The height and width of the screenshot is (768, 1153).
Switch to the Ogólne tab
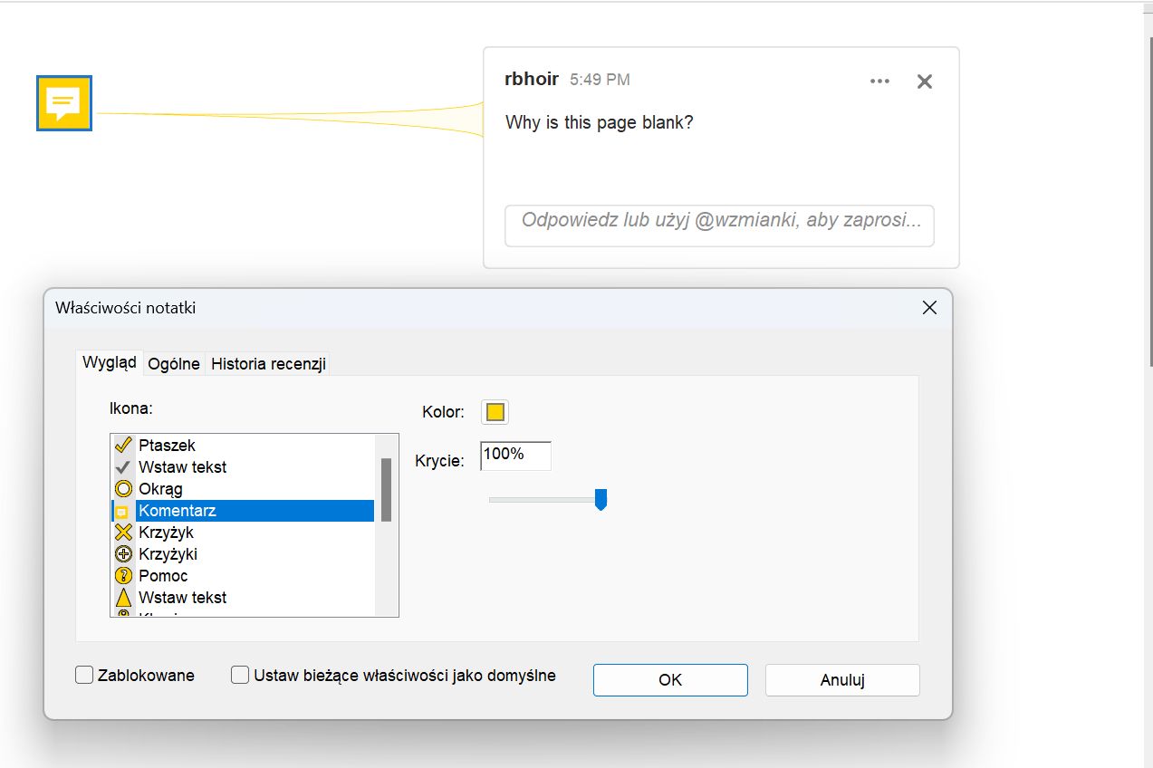coord(174,364)
